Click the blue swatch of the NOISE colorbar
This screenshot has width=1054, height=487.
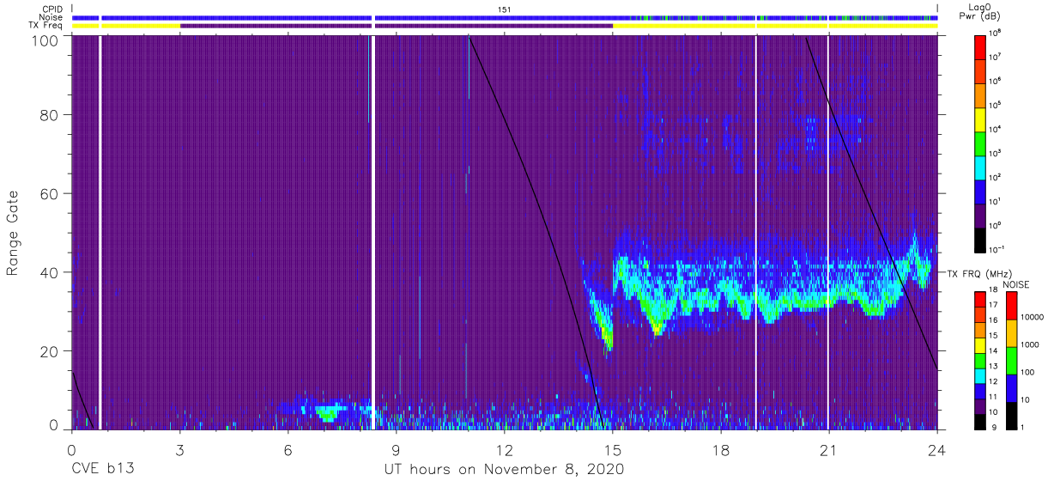1011,387
